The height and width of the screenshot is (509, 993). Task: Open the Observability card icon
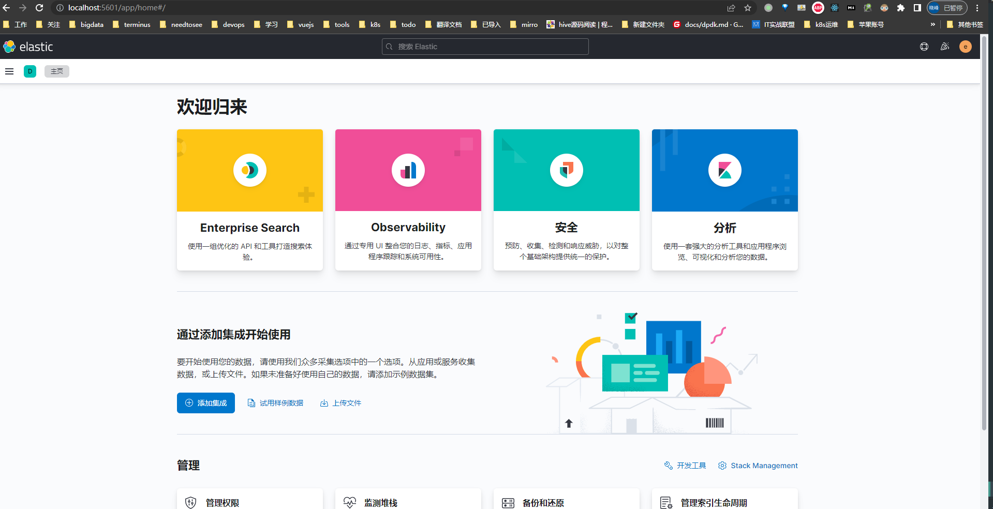(x=408, y=170)
